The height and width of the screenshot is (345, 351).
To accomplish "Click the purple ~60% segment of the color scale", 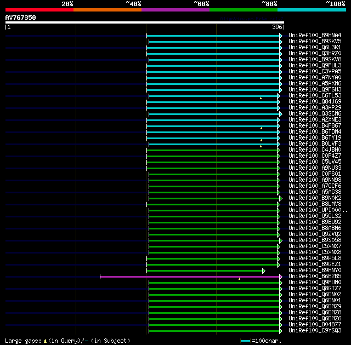I will (175, 10).
